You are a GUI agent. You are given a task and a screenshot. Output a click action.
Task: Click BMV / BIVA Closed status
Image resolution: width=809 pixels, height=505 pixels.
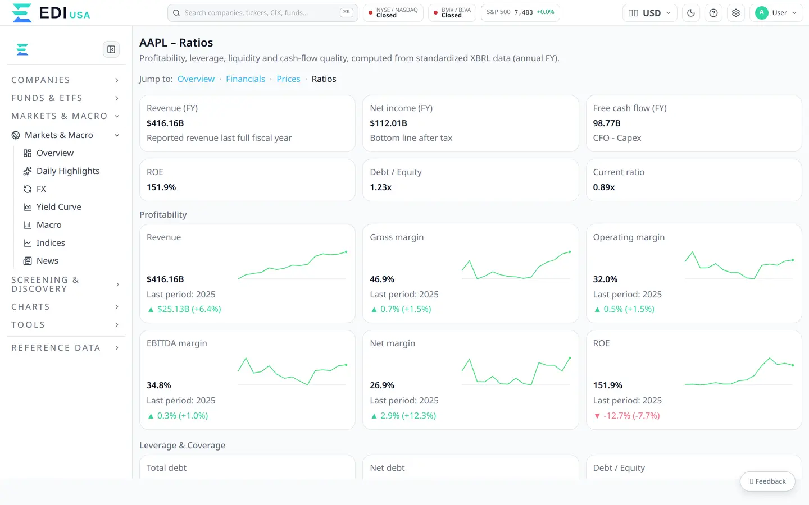(x=452, y=13)
